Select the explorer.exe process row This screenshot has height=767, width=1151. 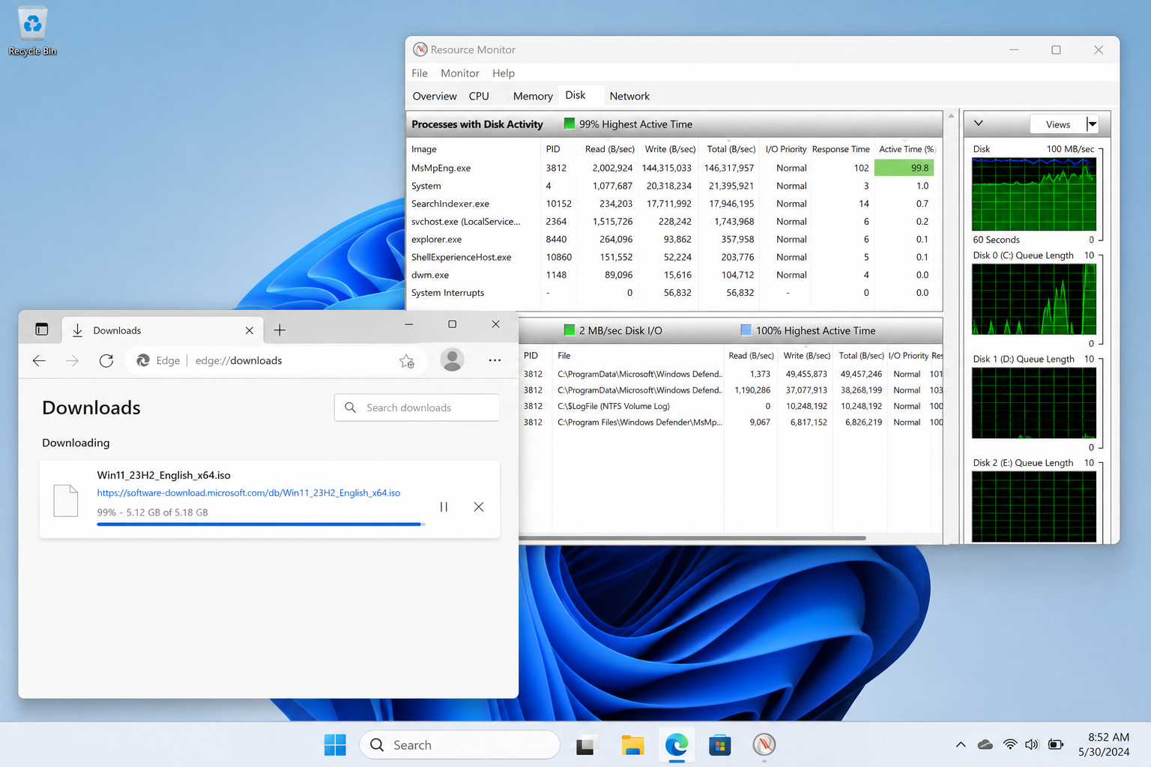[673, 240]
